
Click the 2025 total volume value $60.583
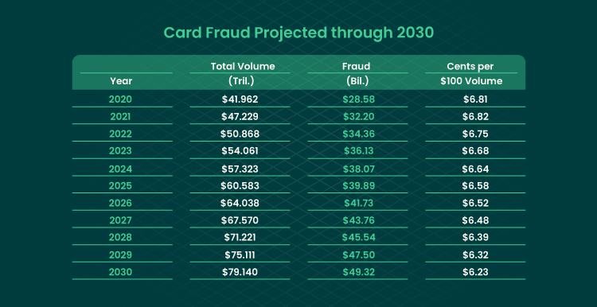[240, 185]
